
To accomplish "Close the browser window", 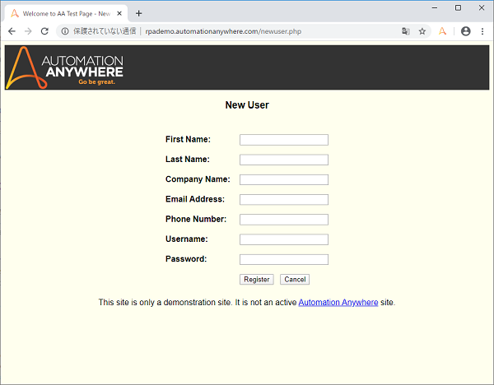I will coord(482,8).
